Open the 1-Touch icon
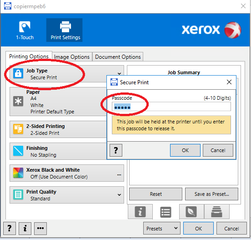This screenshot has width=251, height=240. [x=25, y=27]
